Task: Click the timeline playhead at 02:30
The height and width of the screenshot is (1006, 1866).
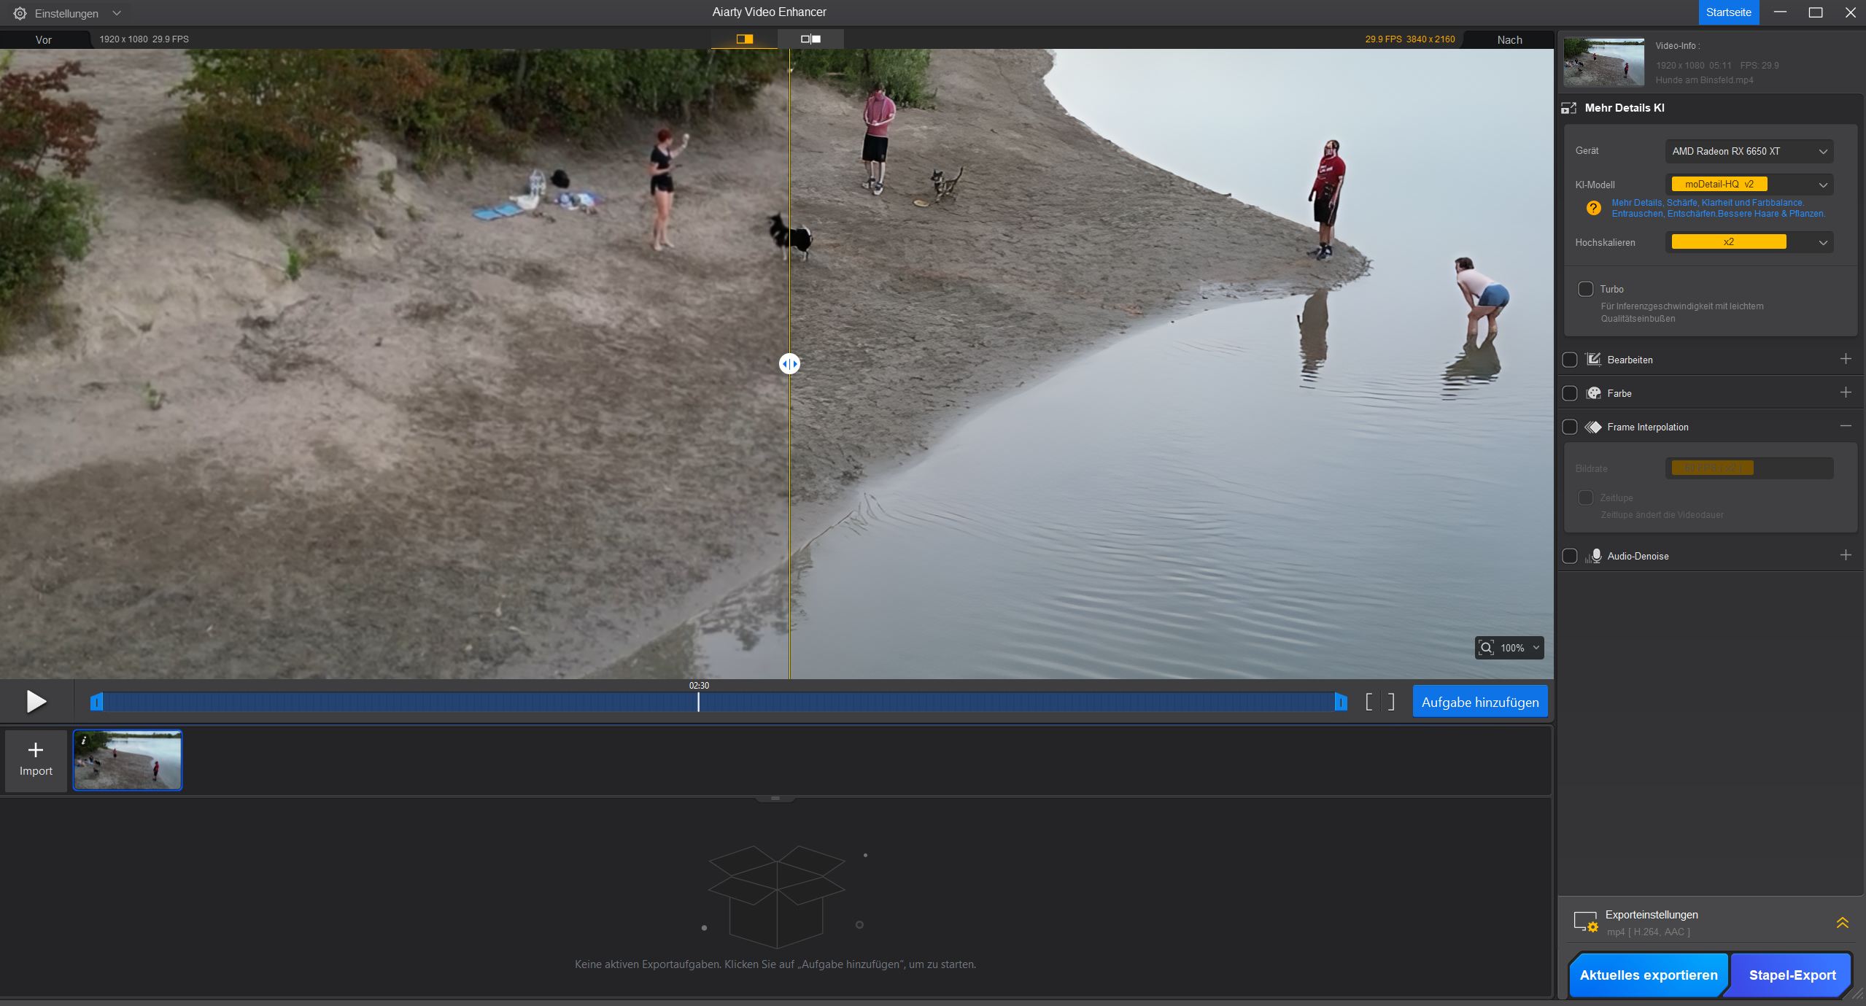Action: pyautogui.click(x=698, y=702)
